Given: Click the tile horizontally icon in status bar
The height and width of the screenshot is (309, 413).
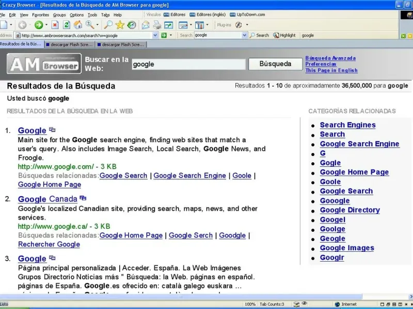Looking at the screenshot, I should pyautogui.click(x=394, y=304).
